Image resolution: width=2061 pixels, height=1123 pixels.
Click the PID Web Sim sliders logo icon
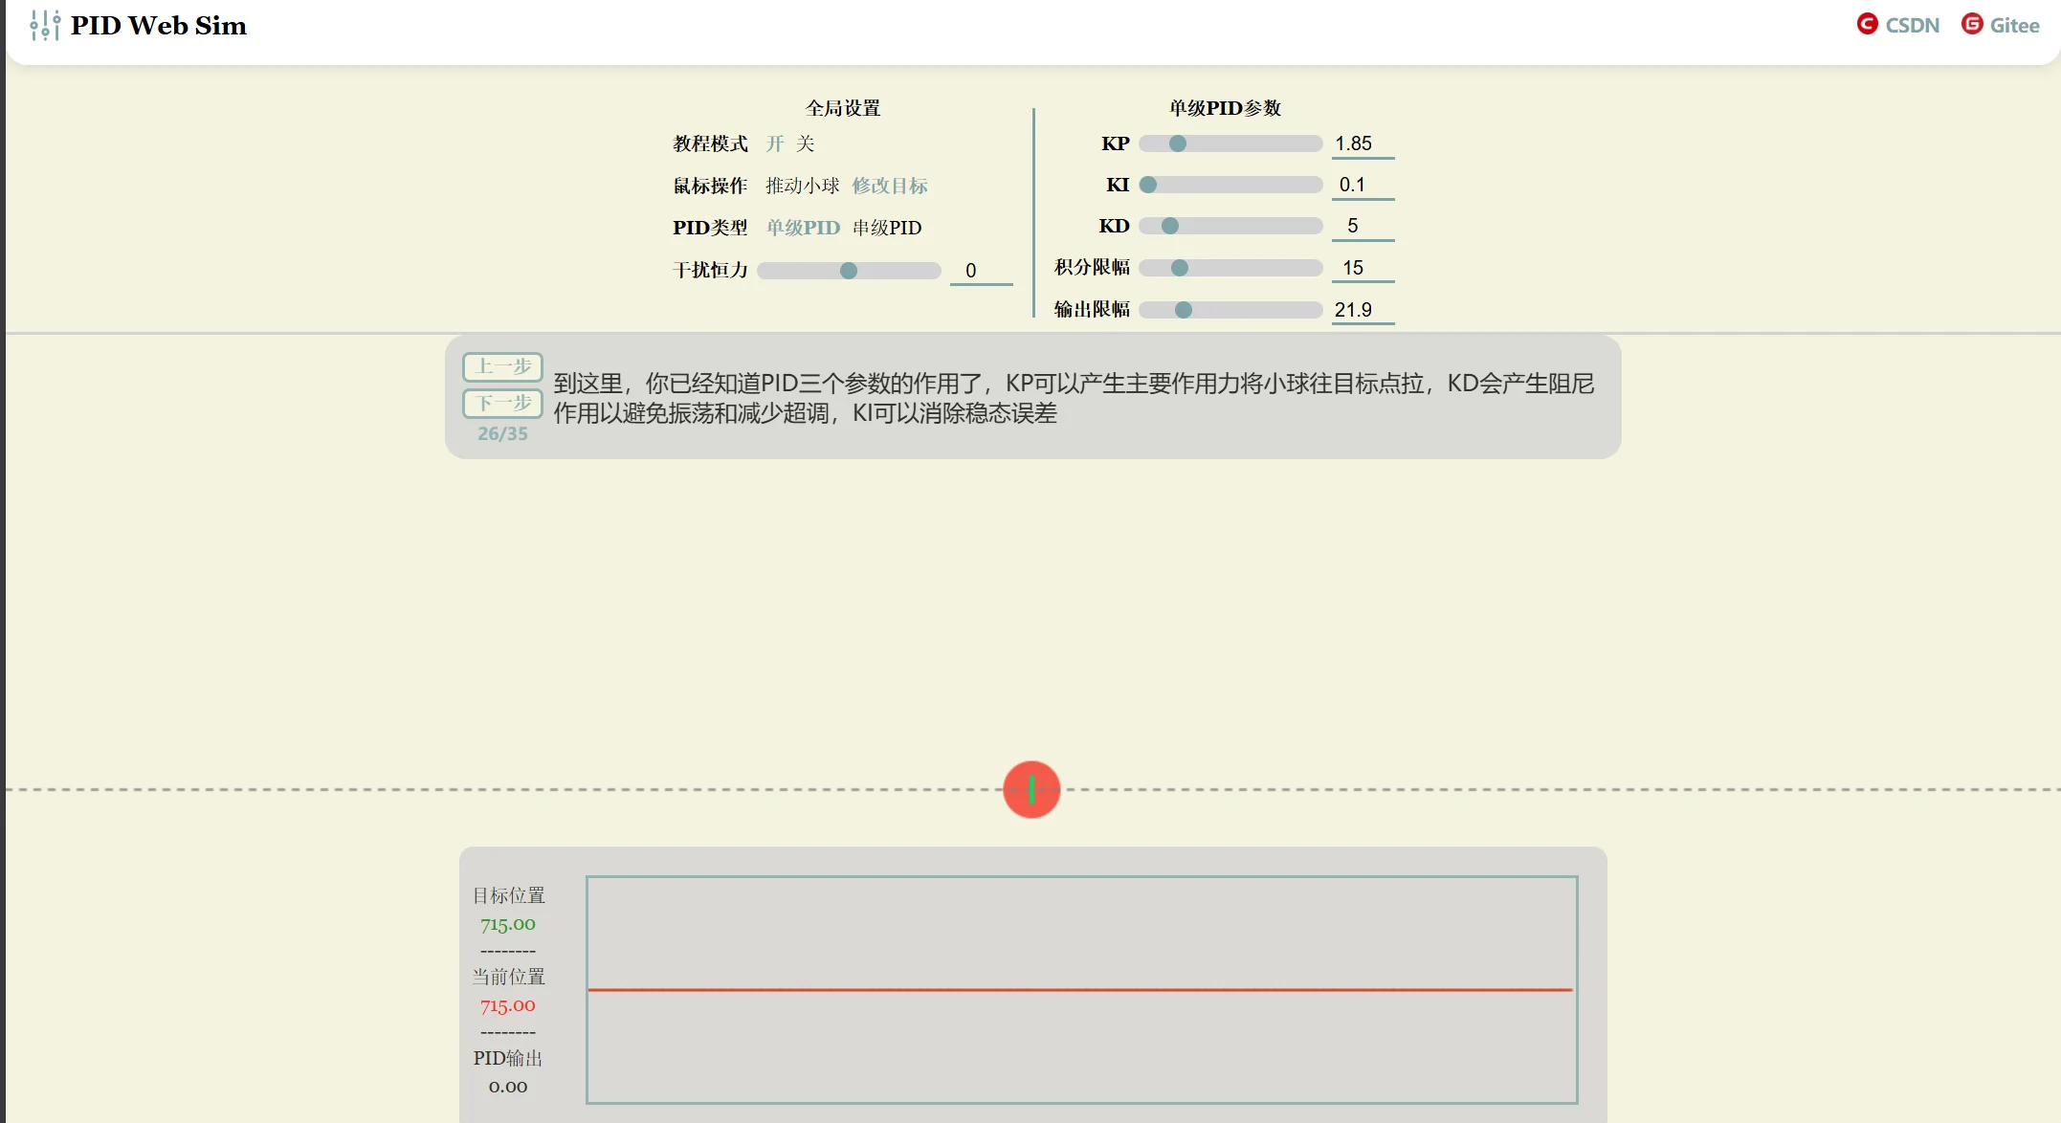[x=44, y=25]
